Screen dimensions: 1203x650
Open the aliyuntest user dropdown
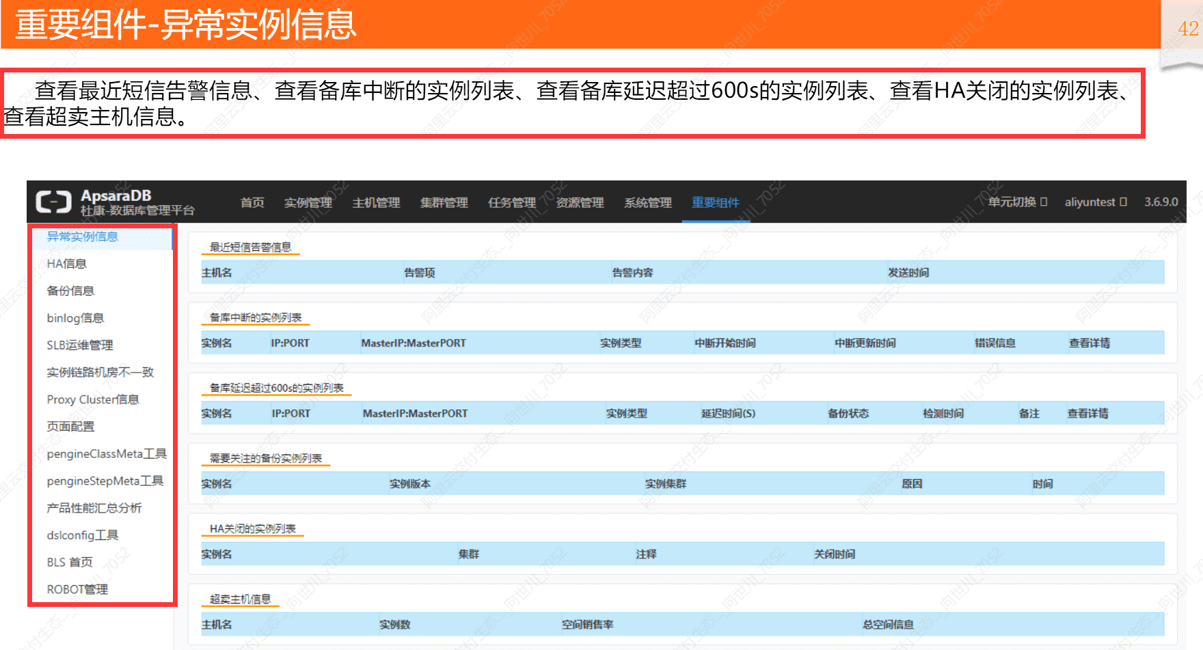click(1096, 202)
